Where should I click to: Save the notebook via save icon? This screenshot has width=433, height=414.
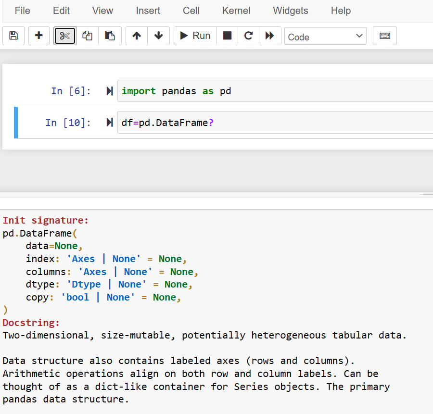coord(13,36)
